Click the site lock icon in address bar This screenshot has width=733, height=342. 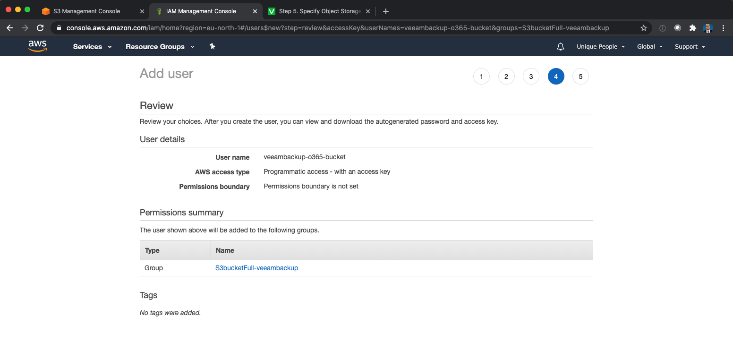[59, 28]
